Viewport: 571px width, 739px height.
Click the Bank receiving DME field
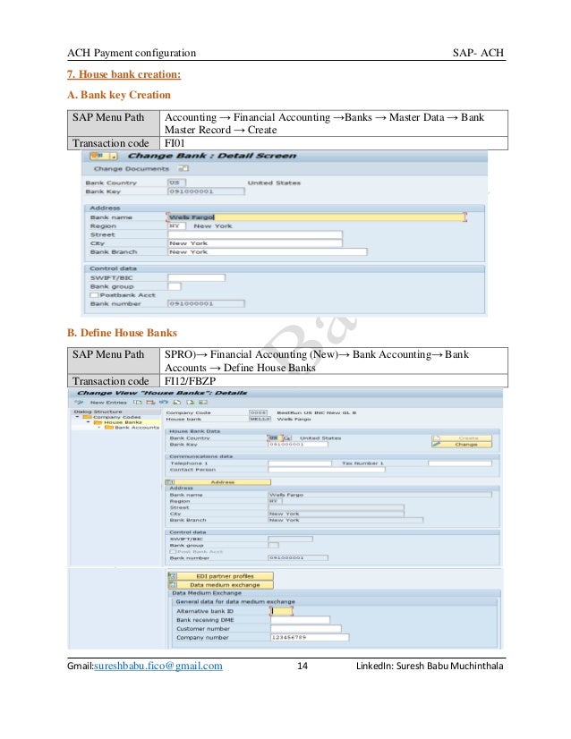(x=301, y=620)
